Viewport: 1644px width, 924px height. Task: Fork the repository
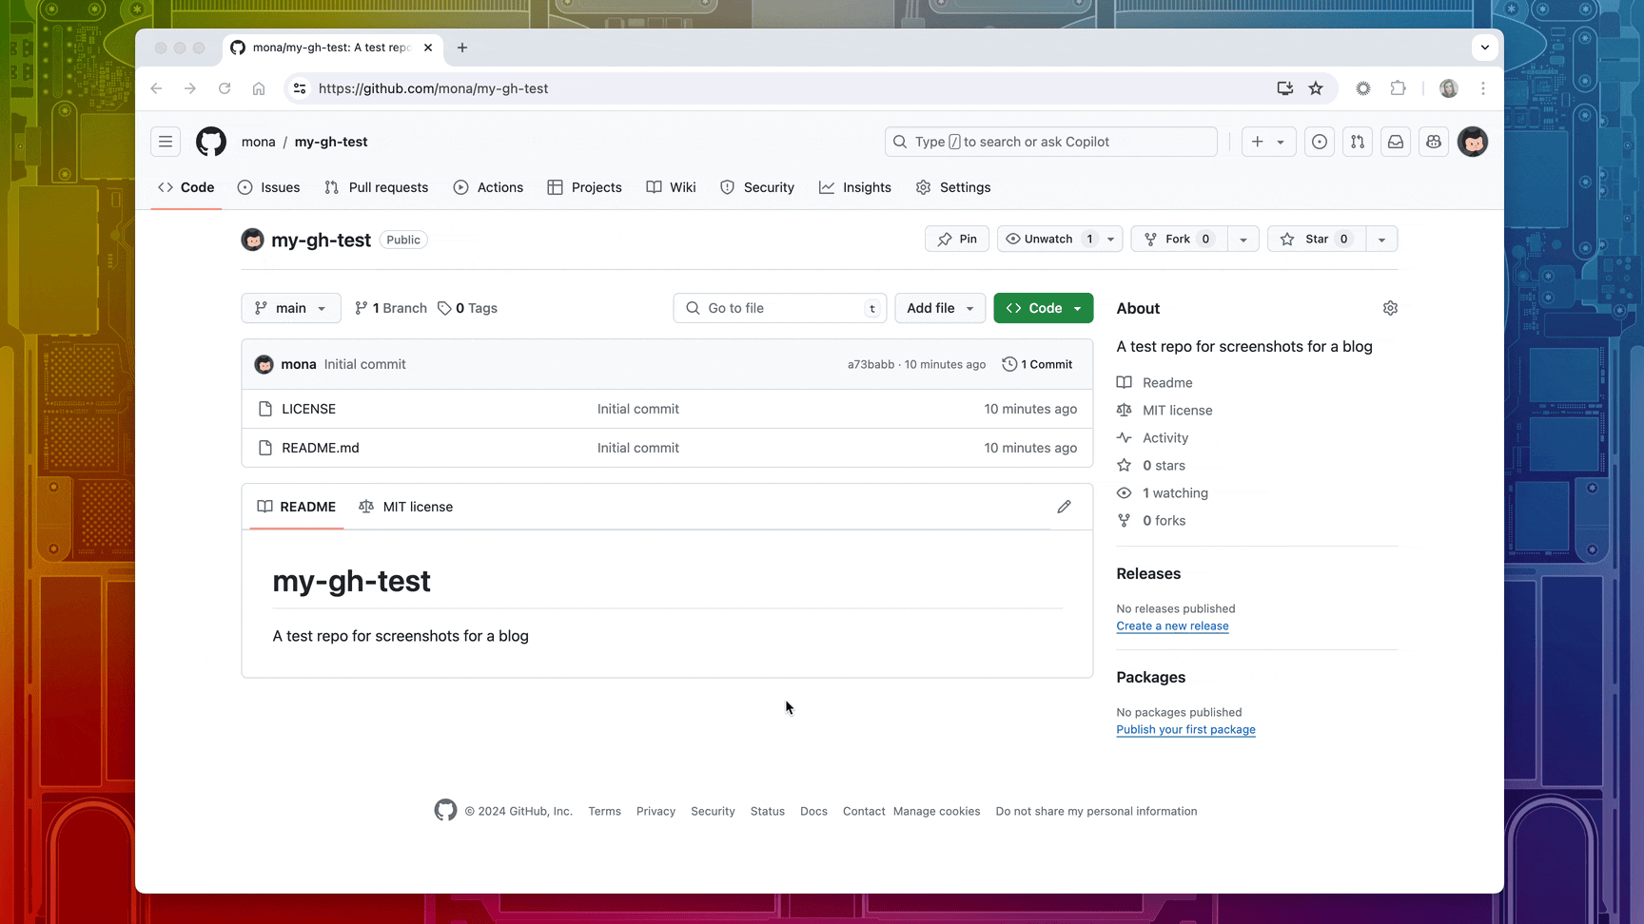click(1179, 239)
